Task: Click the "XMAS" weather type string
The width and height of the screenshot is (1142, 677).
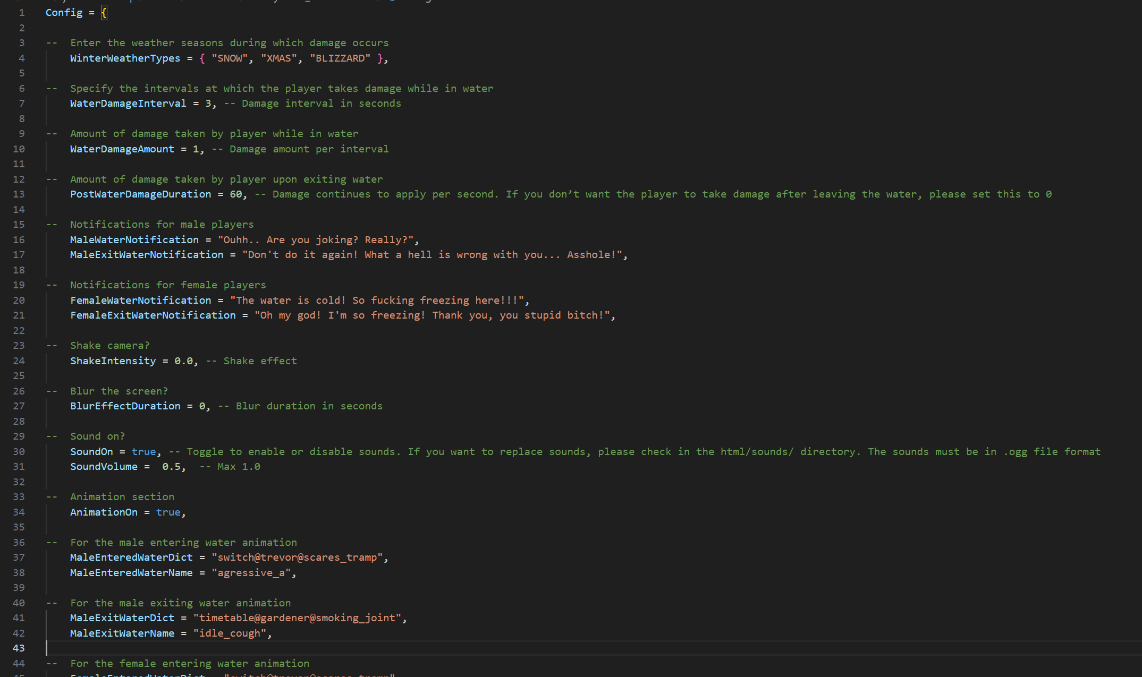Action: 278,58
